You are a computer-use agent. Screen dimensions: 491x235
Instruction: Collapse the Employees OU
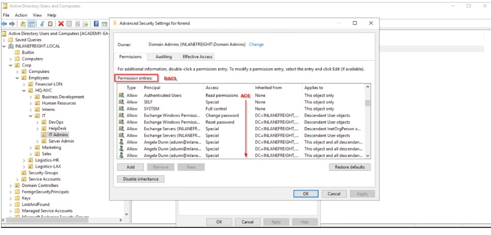pos(17,78)
